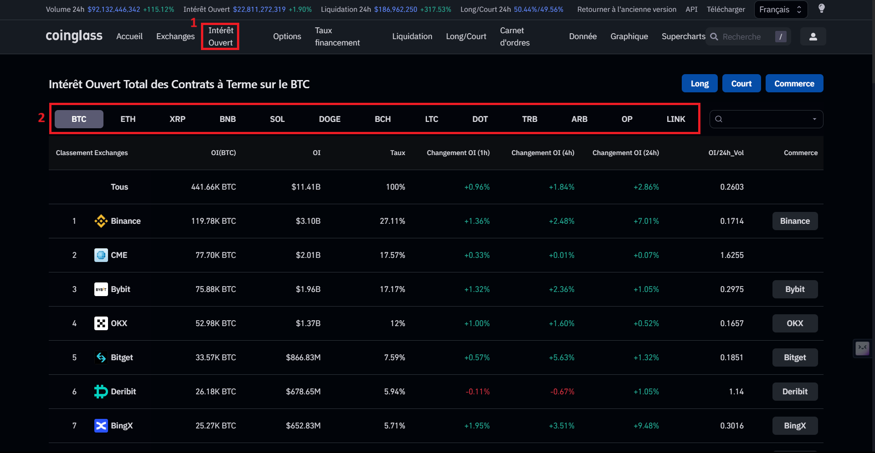Open the Taux financement menu

pyautogui.click(x=337, y=36)
